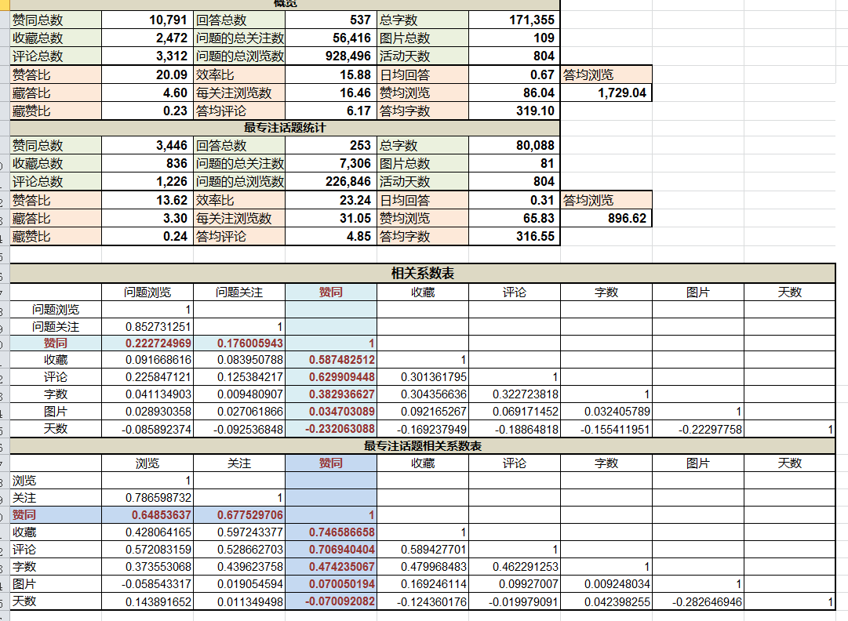
Task: Click the cell containing 13.62
Action: point(147,200)
